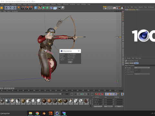Open the Display dropdown in Object Properties
The width and height of the screenshot is (155, 116).
142,68
